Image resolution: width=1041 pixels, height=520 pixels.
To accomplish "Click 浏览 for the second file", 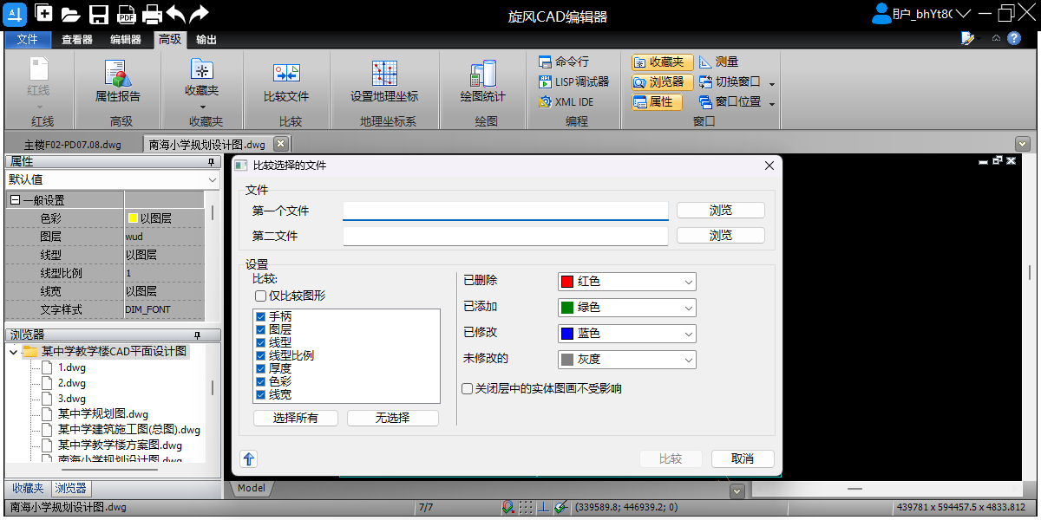I will 721,236.
